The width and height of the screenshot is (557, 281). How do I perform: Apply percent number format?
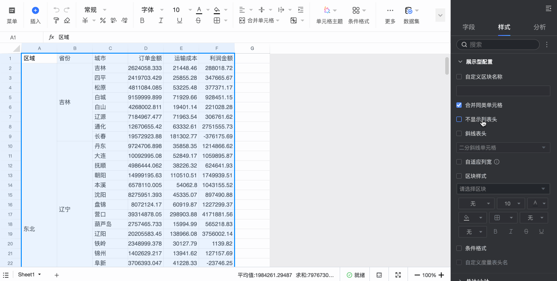pos(103,20)
